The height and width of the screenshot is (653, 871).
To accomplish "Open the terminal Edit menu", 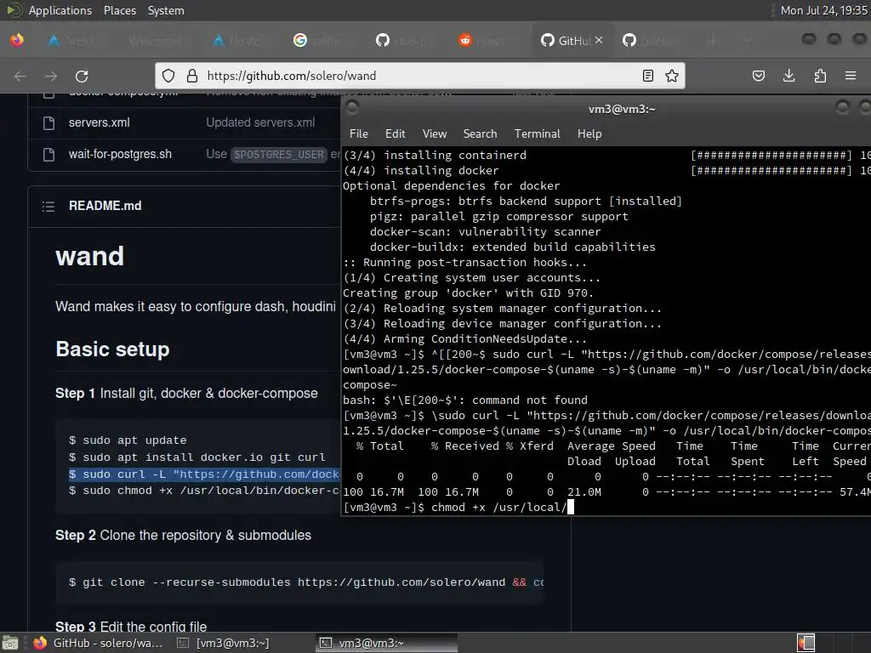I will coord(395,133).
